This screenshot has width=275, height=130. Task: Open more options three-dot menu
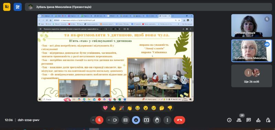[167, 120]
